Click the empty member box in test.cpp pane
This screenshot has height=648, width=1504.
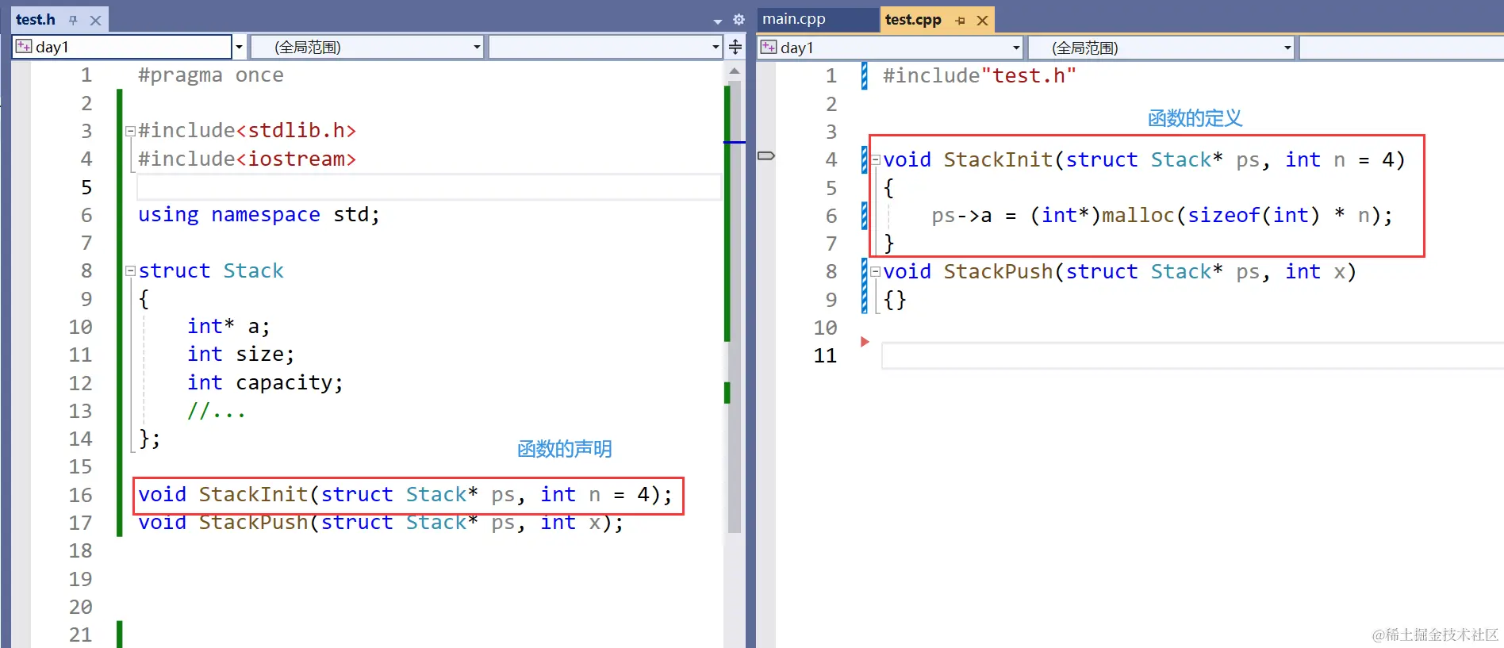pos(1402,48)
